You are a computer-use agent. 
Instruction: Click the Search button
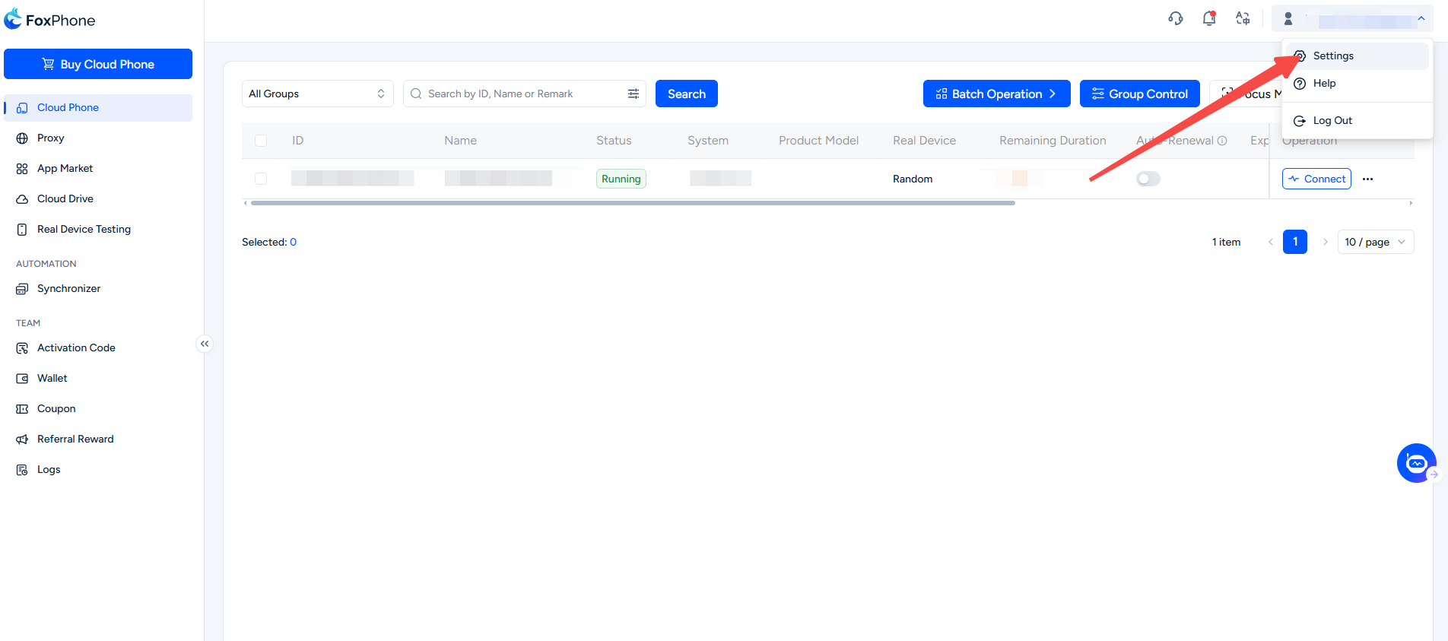point(687,94)
